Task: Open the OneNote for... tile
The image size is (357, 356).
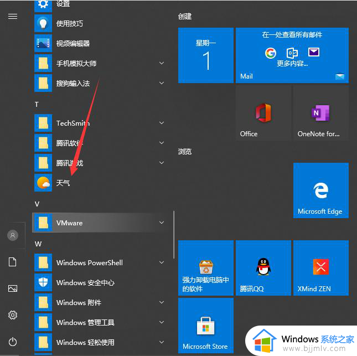Action: tap(321, 113)
